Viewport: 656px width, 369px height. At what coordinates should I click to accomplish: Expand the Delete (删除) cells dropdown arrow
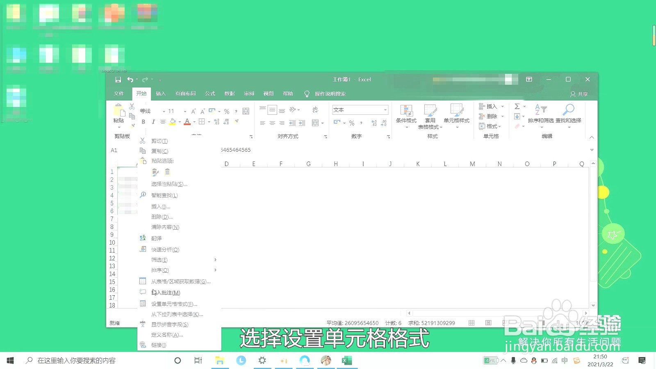pyautogui.click(x=503, y=116)
